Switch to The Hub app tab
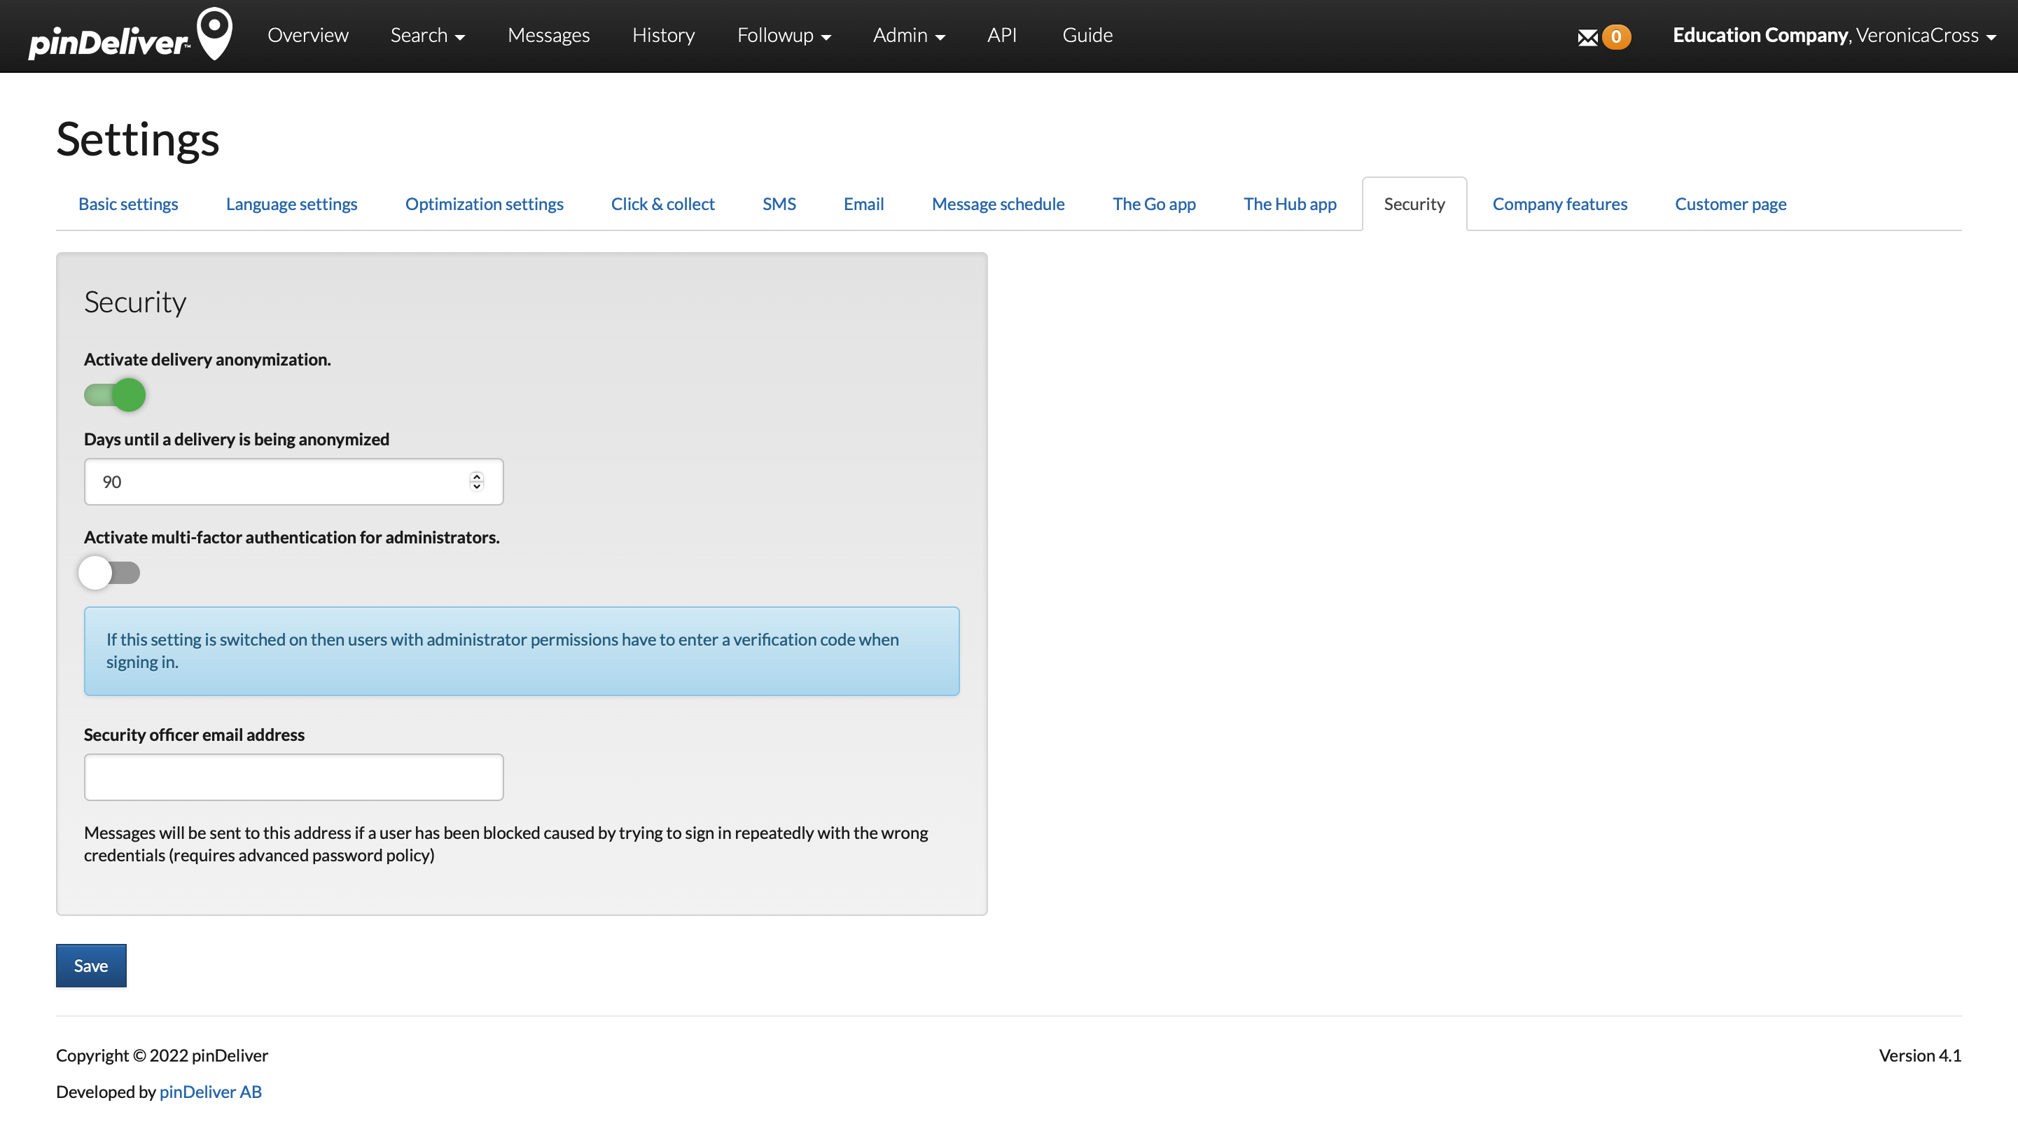 click(x=1290, y=204)
